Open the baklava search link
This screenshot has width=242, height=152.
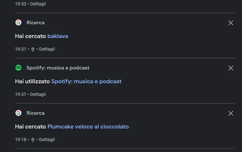58,36
